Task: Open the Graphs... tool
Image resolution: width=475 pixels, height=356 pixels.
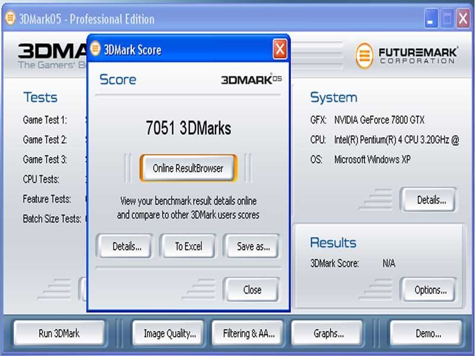Action: (x=327, y=333)
